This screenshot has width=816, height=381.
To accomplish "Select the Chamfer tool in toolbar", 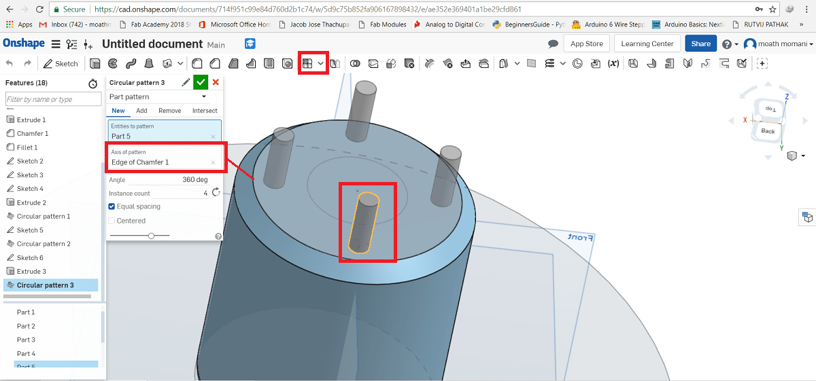I will [x=214, y=63].
